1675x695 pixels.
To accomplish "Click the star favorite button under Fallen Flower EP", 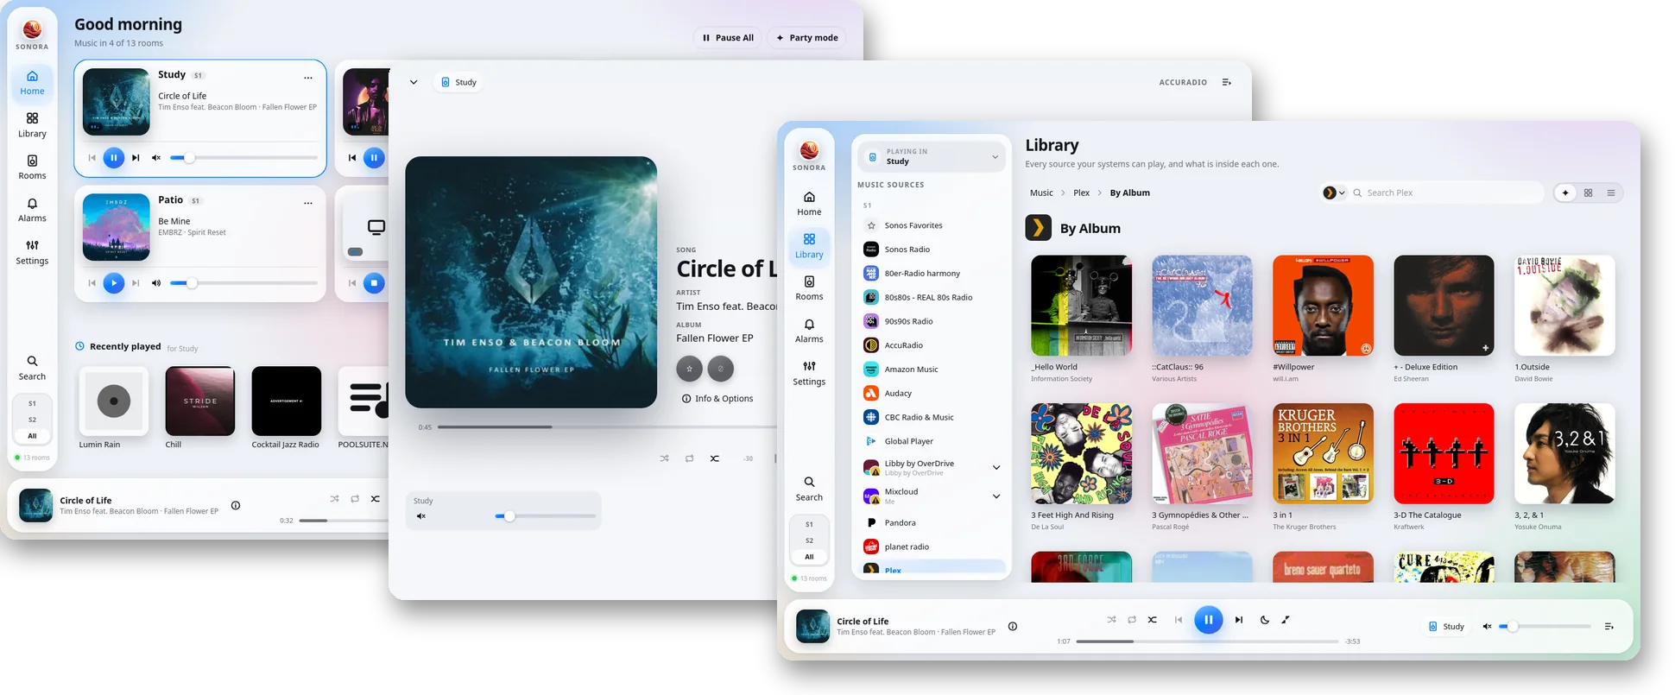I will (689, 369).
